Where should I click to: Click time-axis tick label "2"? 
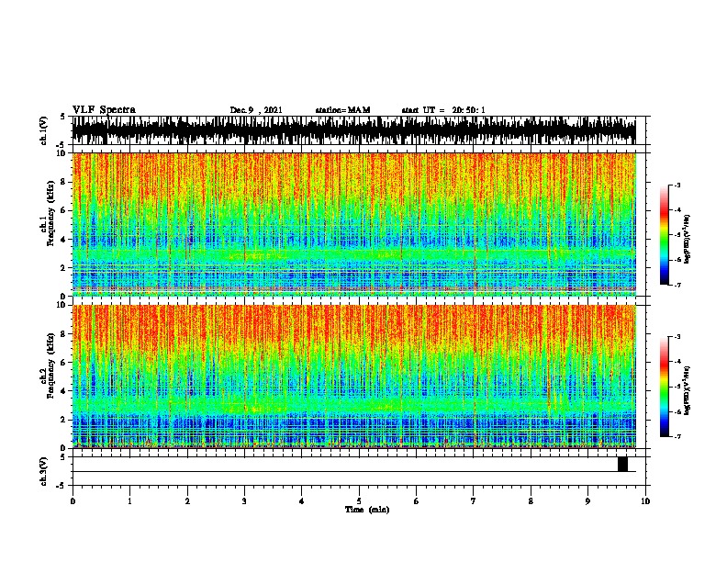click(187, 501)
